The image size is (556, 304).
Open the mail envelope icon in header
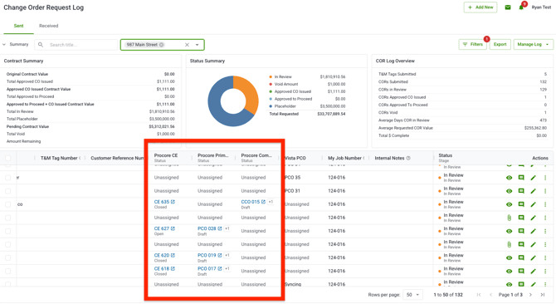pyautogui.click(x=508, y=7)
